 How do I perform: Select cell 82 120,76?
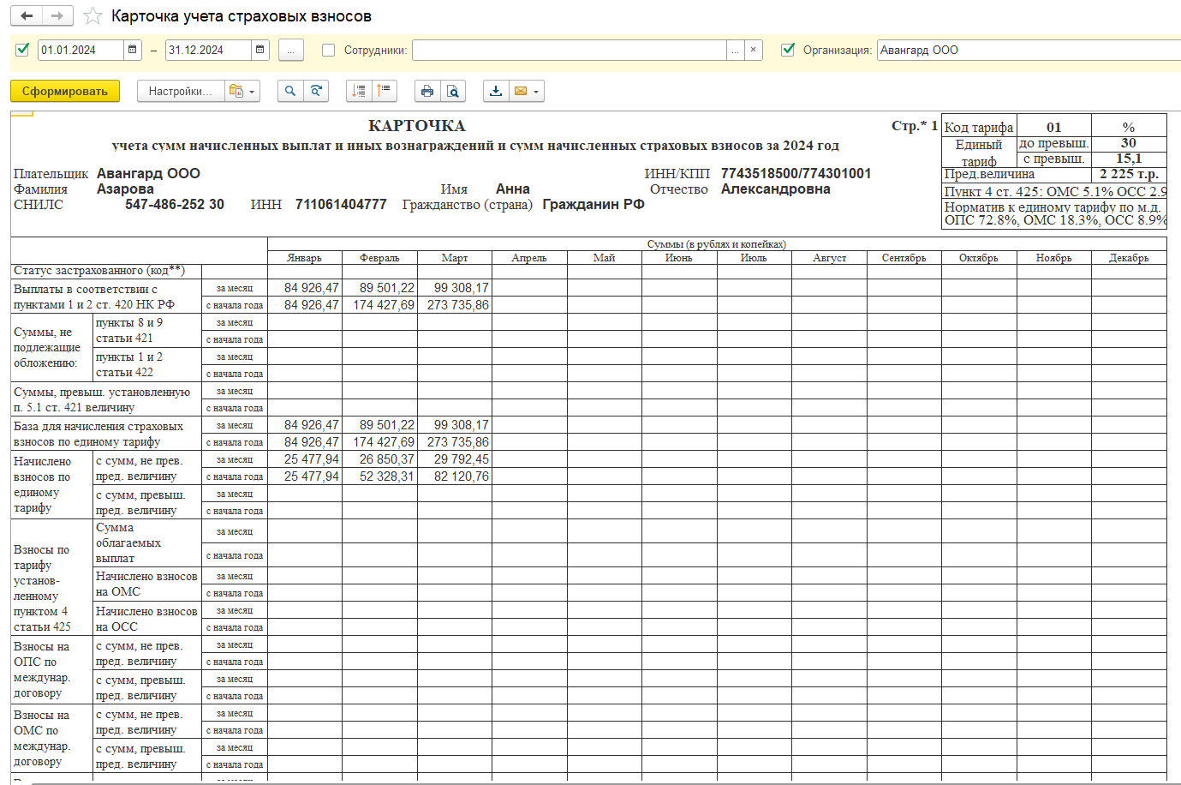click(x=455, y=476)
